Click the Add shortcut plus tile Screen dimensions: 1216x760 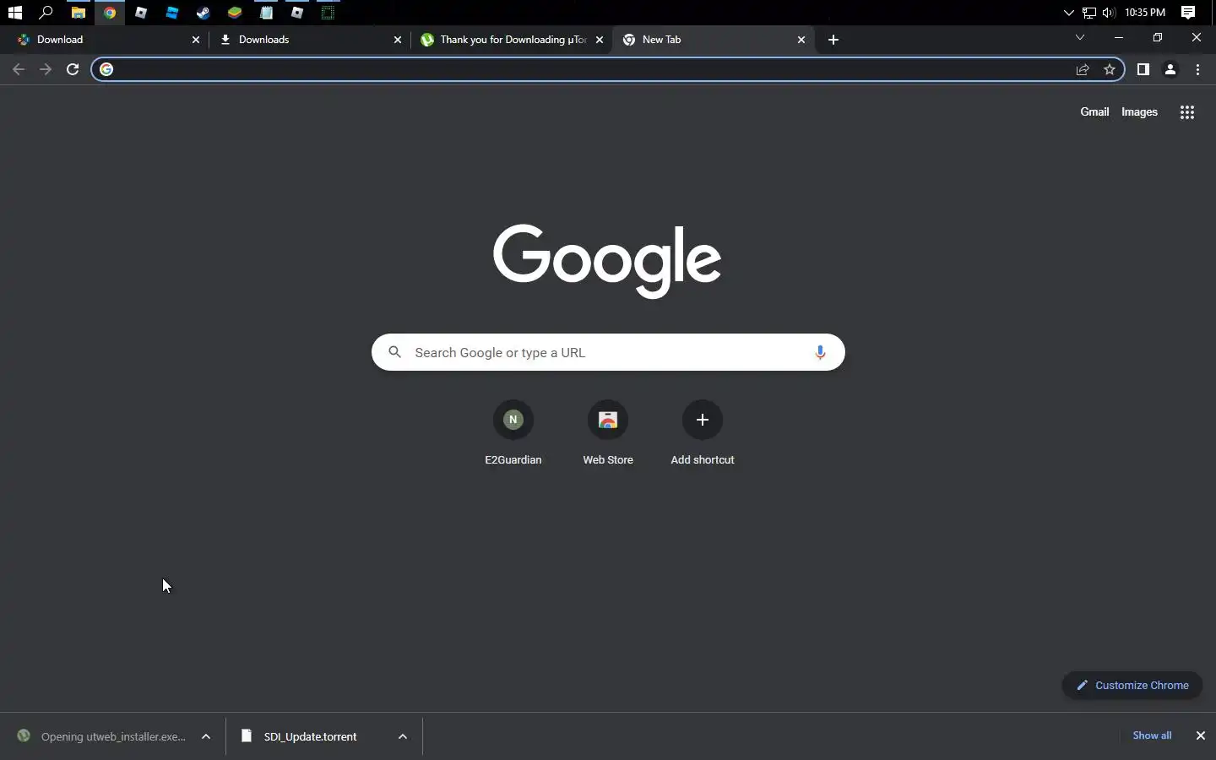pyautogui.click(x=703, y=432)
